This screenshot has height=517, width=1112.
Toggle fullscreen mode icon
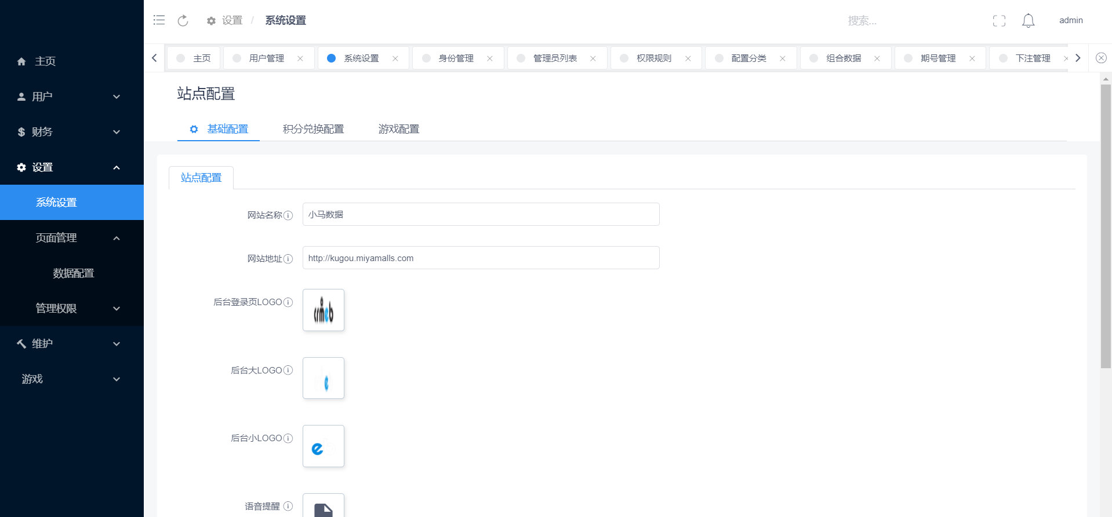[x=999, y=21]
